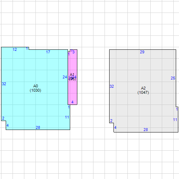Click the "(1047)" area value

(143, 92)
